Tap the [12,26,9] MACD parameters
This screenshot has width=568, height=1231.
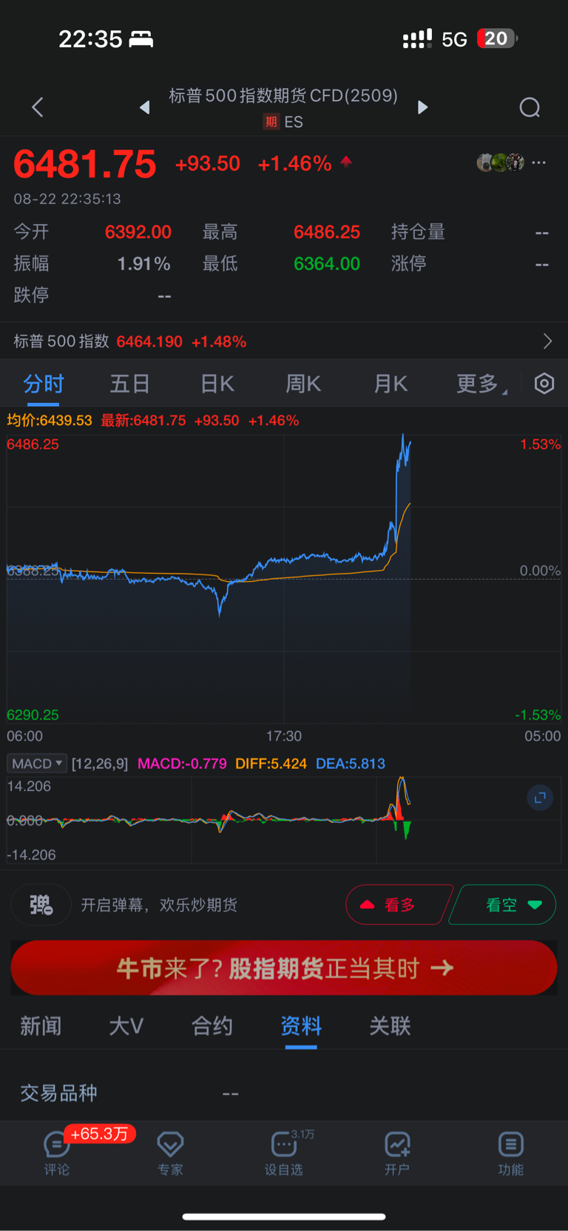(100, 764)
